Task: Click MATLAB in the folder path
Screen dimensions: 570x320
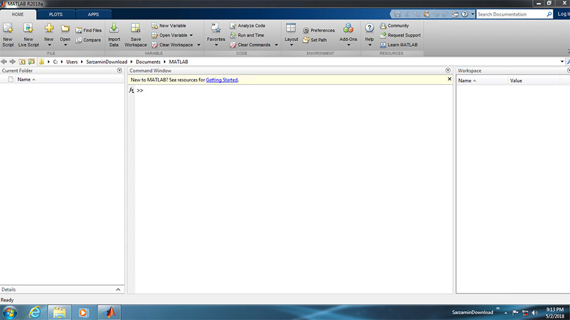Action: click(x=179, y=62)
